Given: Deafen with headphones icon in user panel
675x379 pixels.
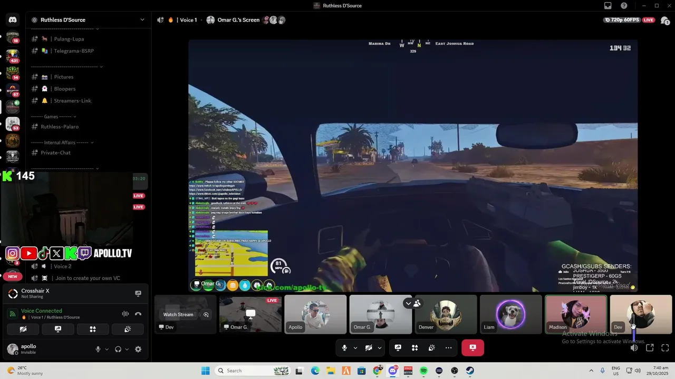Looking at the screenshot, I should click(118, 349).
